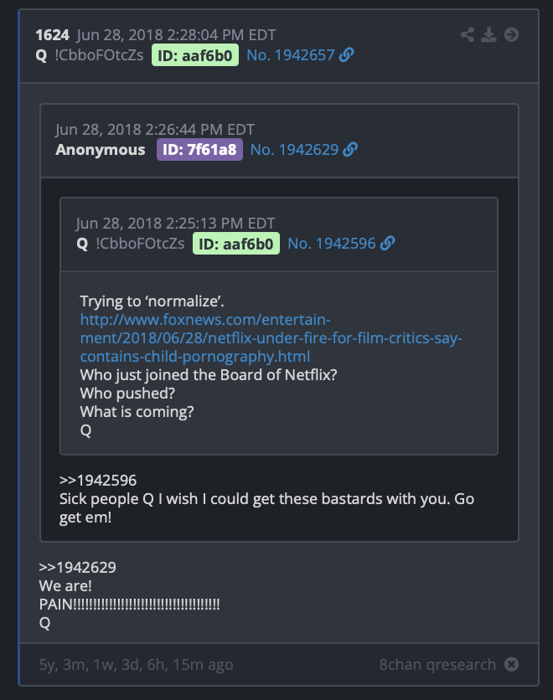Click chain link icon beside No. 1942657
The height and width of the screenshot is (700, 553).
tap(347, 55)
